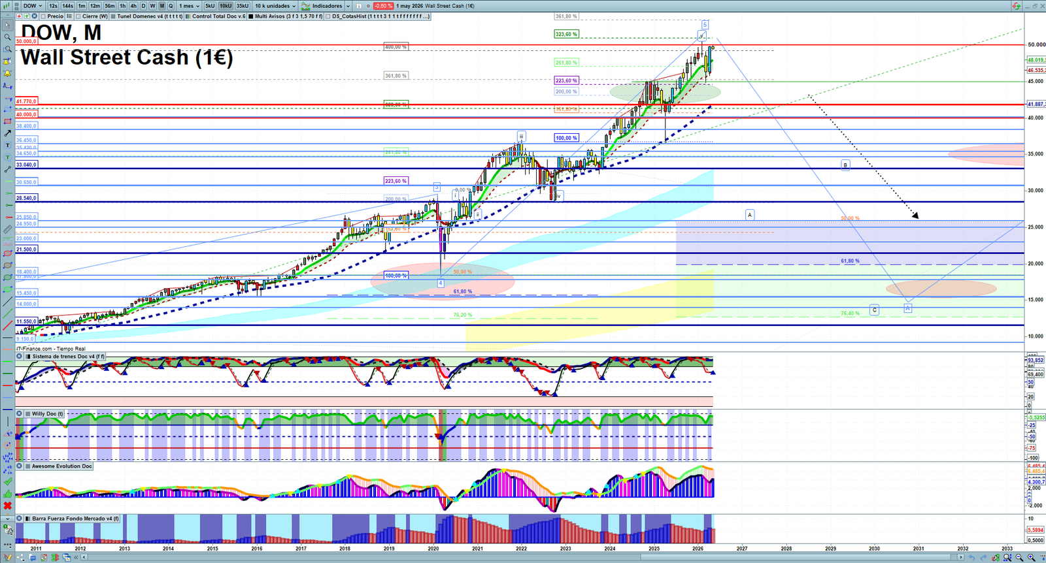The image size is (1046, 563).
Task: Select the green diagonal line tool
Action: tap(8, 314)
